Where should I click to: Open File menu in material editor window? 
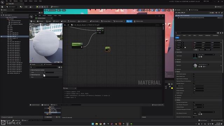(36, 15)
